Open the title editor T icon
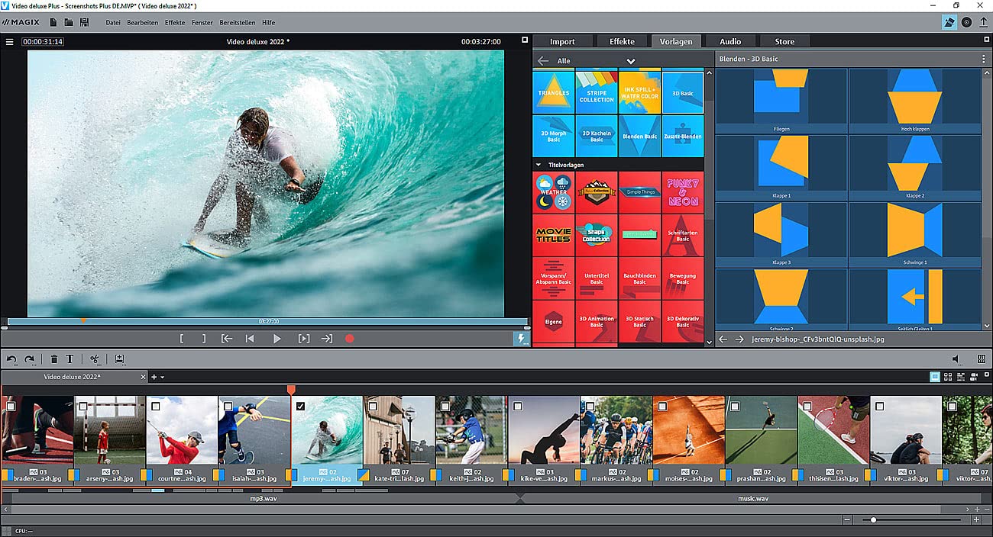Viewport: 993px width, 537px height. [x=70, y=359]
